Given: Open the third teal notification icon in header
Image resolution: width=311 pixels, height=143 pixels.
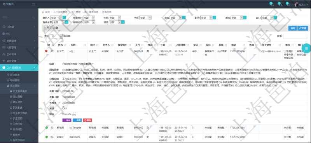Looking at the screenshot, I should point(288,4).
